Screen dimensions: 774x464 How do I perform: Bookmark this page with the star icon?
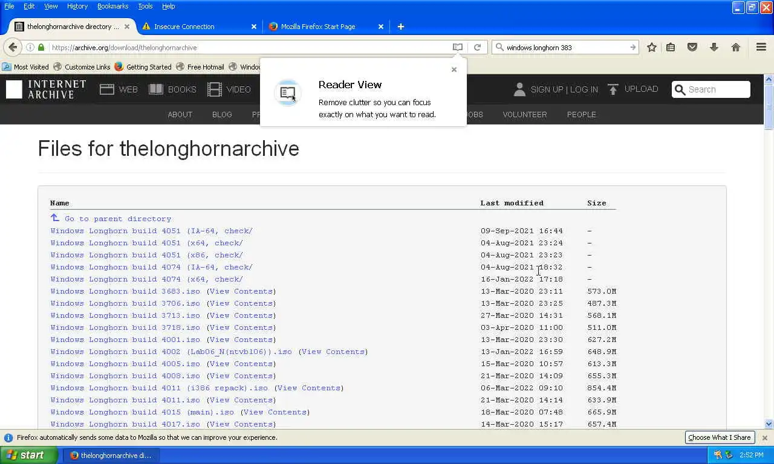(x=651, y=47)
